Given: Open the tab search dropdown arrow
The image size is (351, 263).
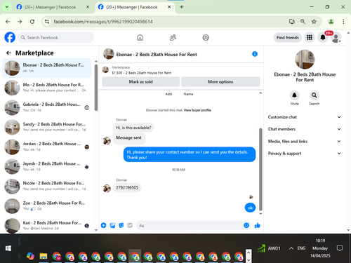Looking at the screenshot, I should click(x=7, y=7).
